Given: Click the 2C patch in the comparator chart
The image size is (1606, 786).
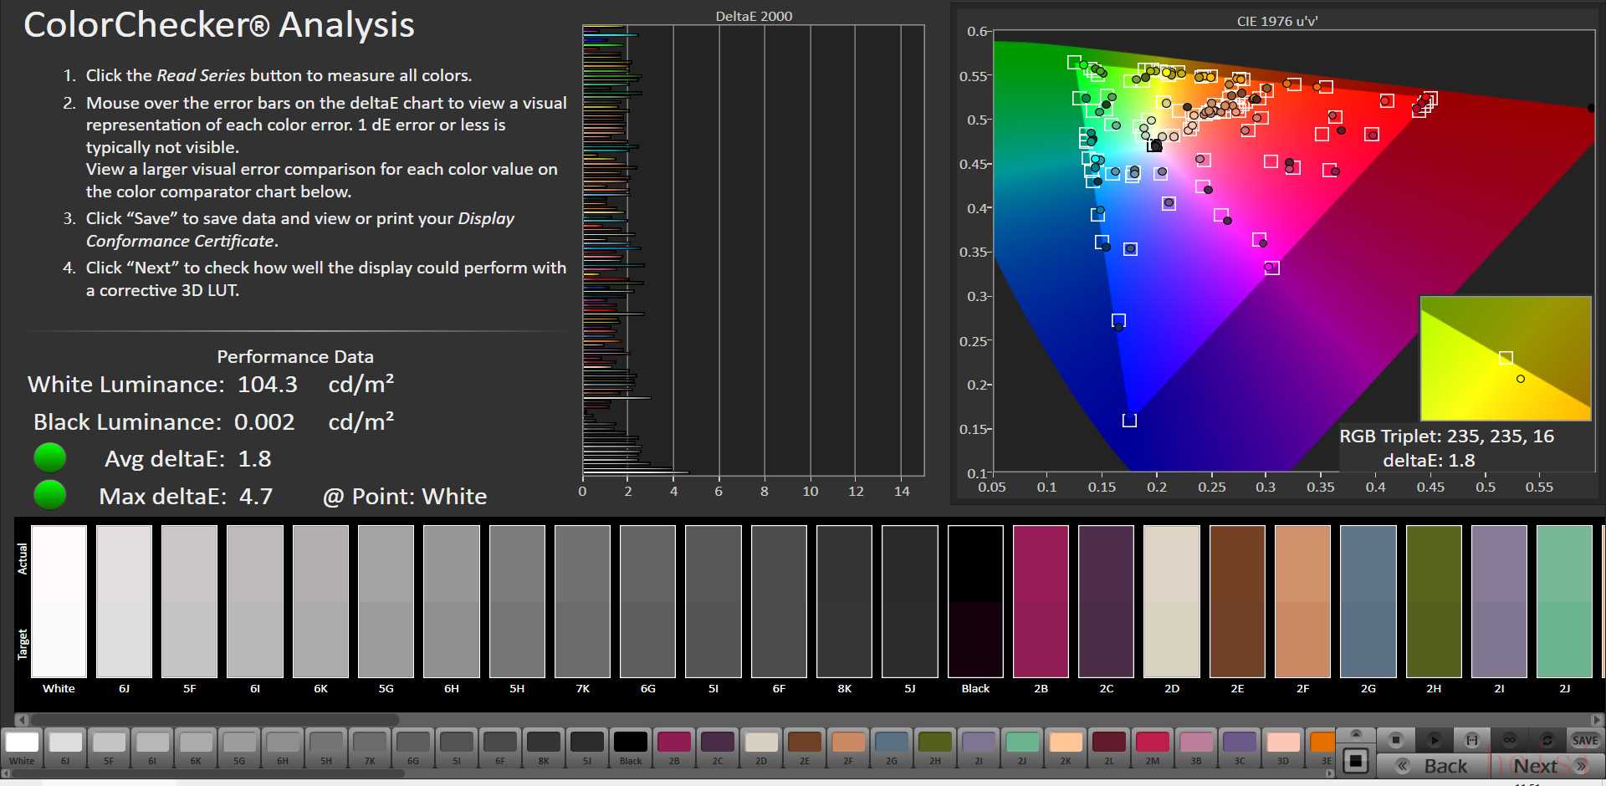Looking at the screenshot, I should (1107, 601).
